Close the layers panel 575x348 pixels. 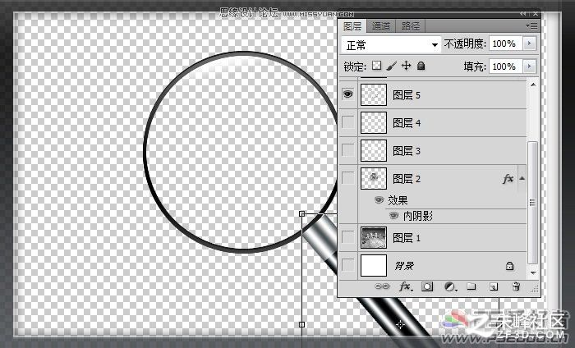point(536,14)
